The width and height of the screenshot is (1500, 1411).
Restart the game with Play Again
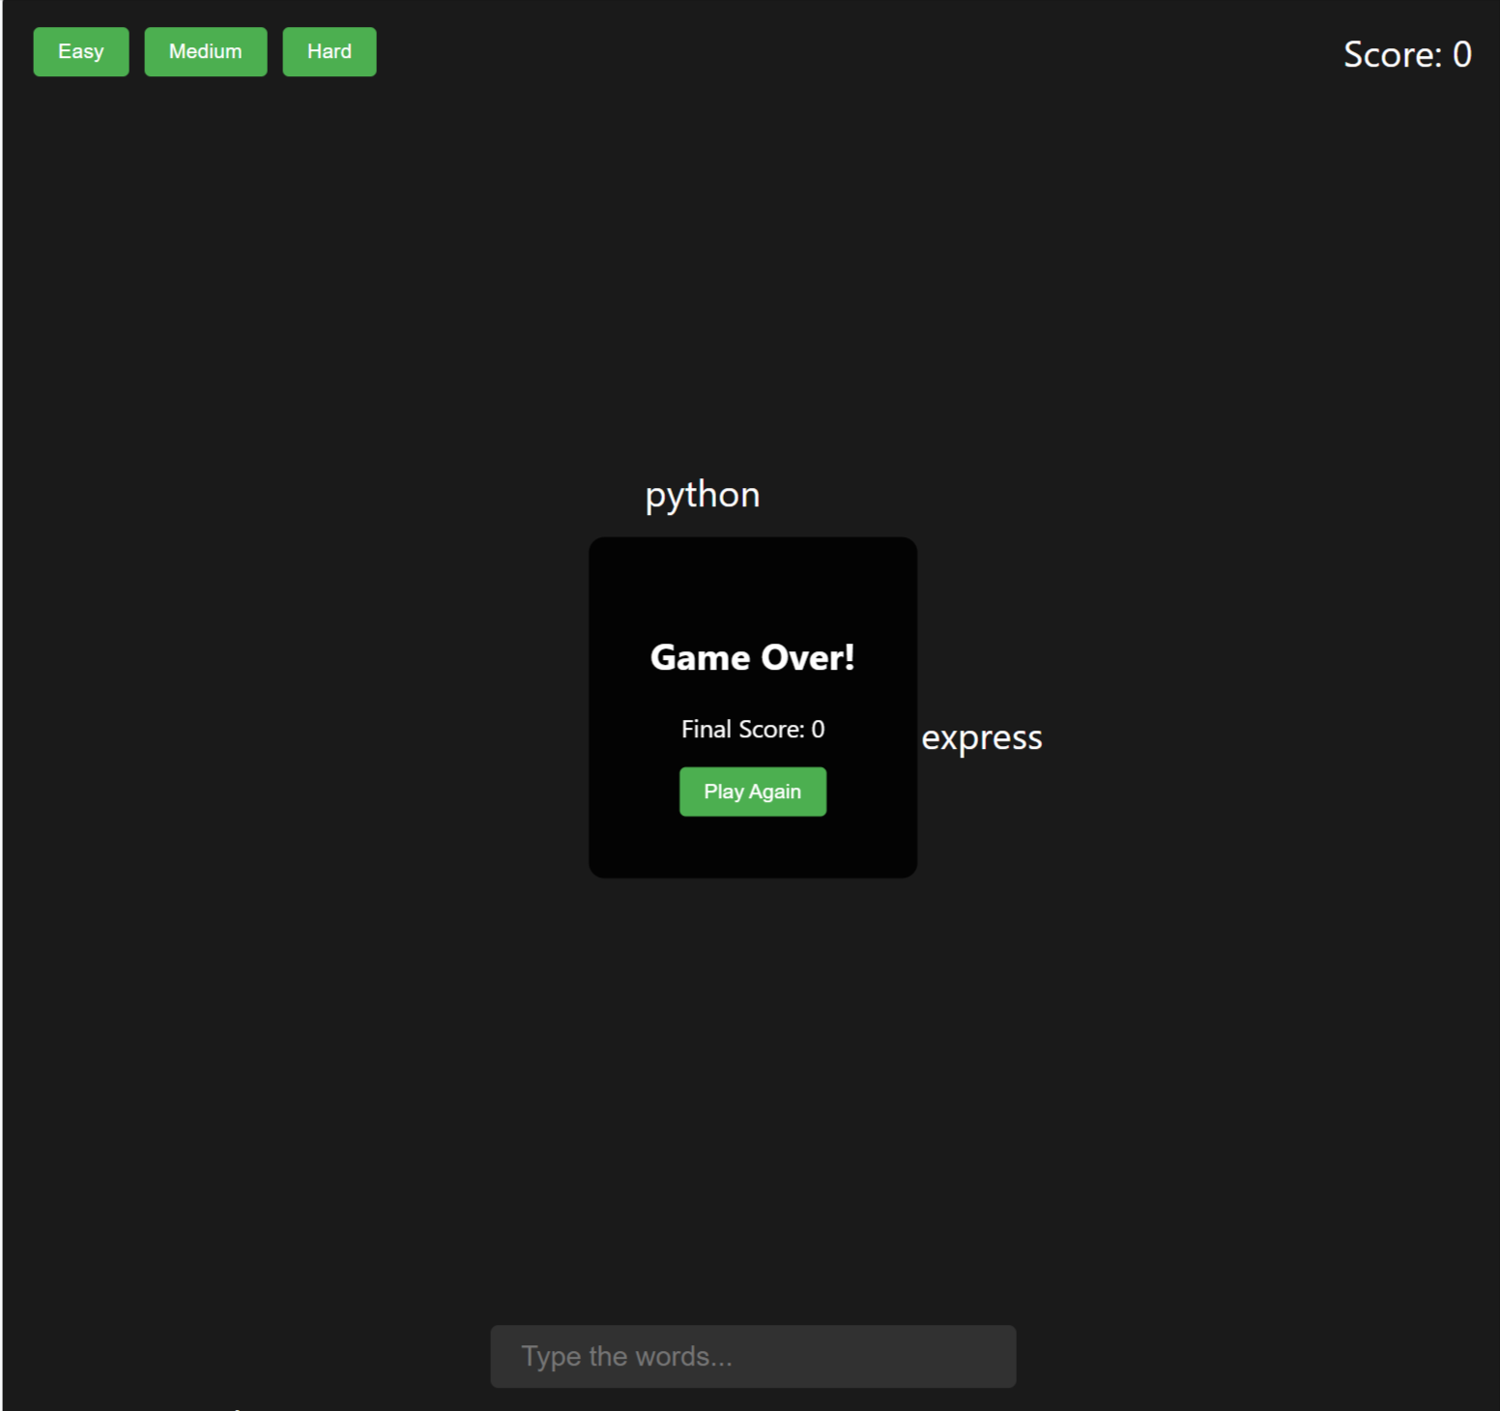[752, 792]
